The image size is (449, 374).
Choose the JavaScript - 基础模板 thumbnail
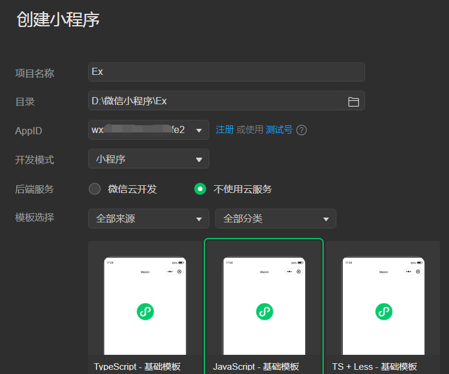point(264,305)
